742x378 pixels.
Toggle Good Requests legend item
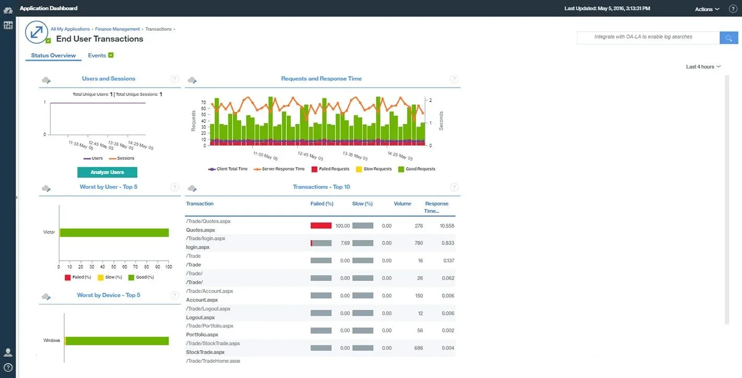coord(416,169)
